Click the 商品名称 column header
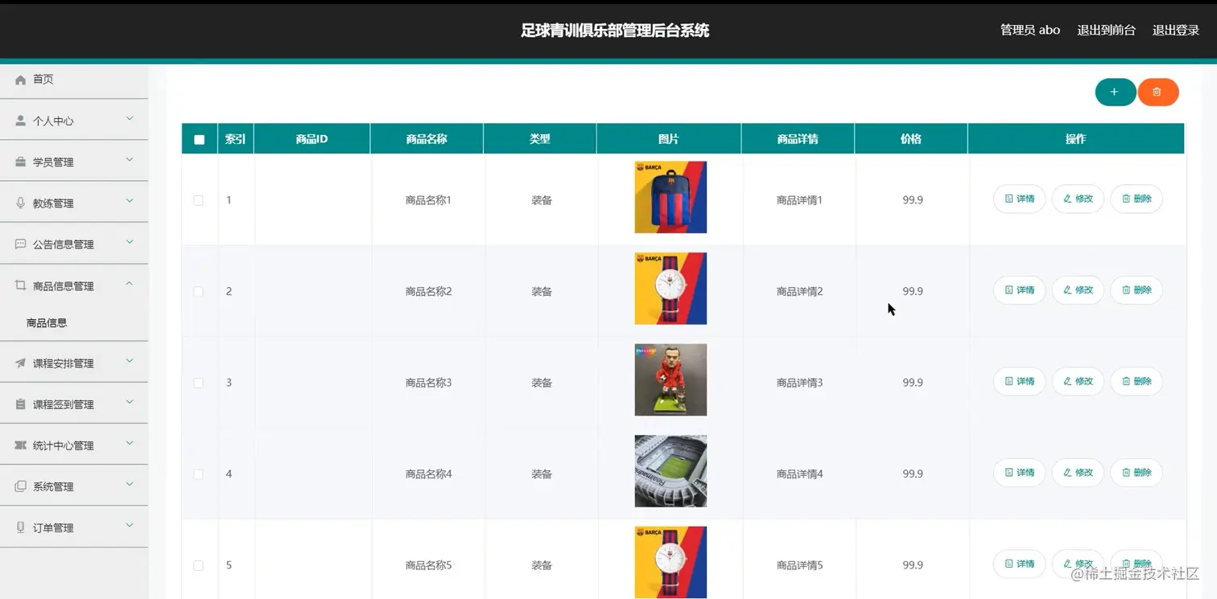This screenshot has height=599, width=1217. 427,139
